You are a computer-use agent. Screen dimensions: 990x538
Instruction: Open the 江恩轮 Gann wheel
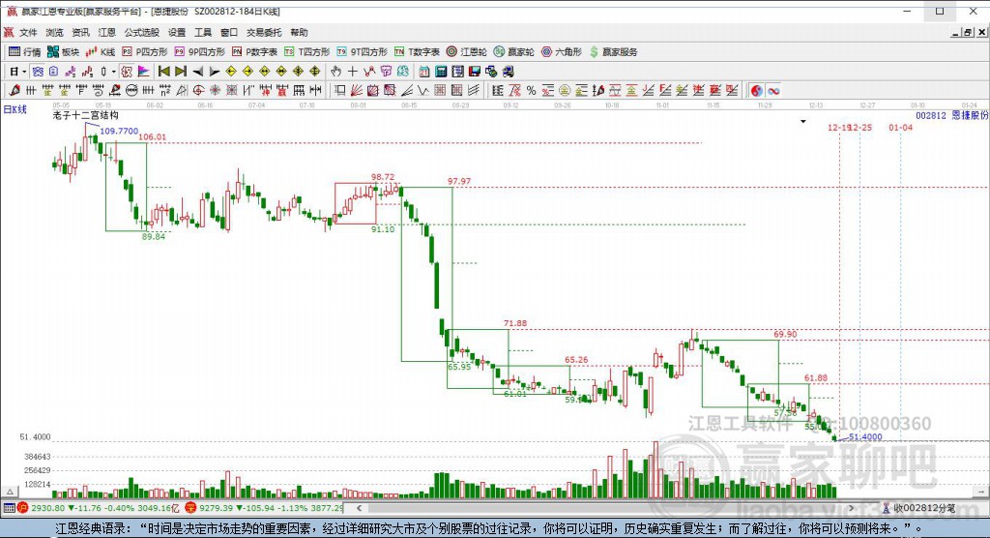pyautogui.click(x=466, y=52)
